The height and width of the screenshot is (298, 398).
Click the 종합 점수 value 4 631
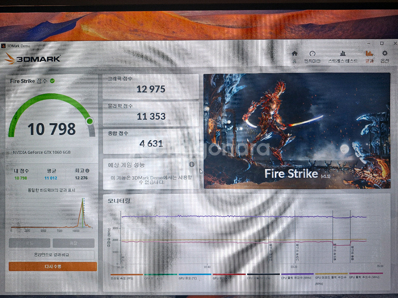(x=151, y=144)
